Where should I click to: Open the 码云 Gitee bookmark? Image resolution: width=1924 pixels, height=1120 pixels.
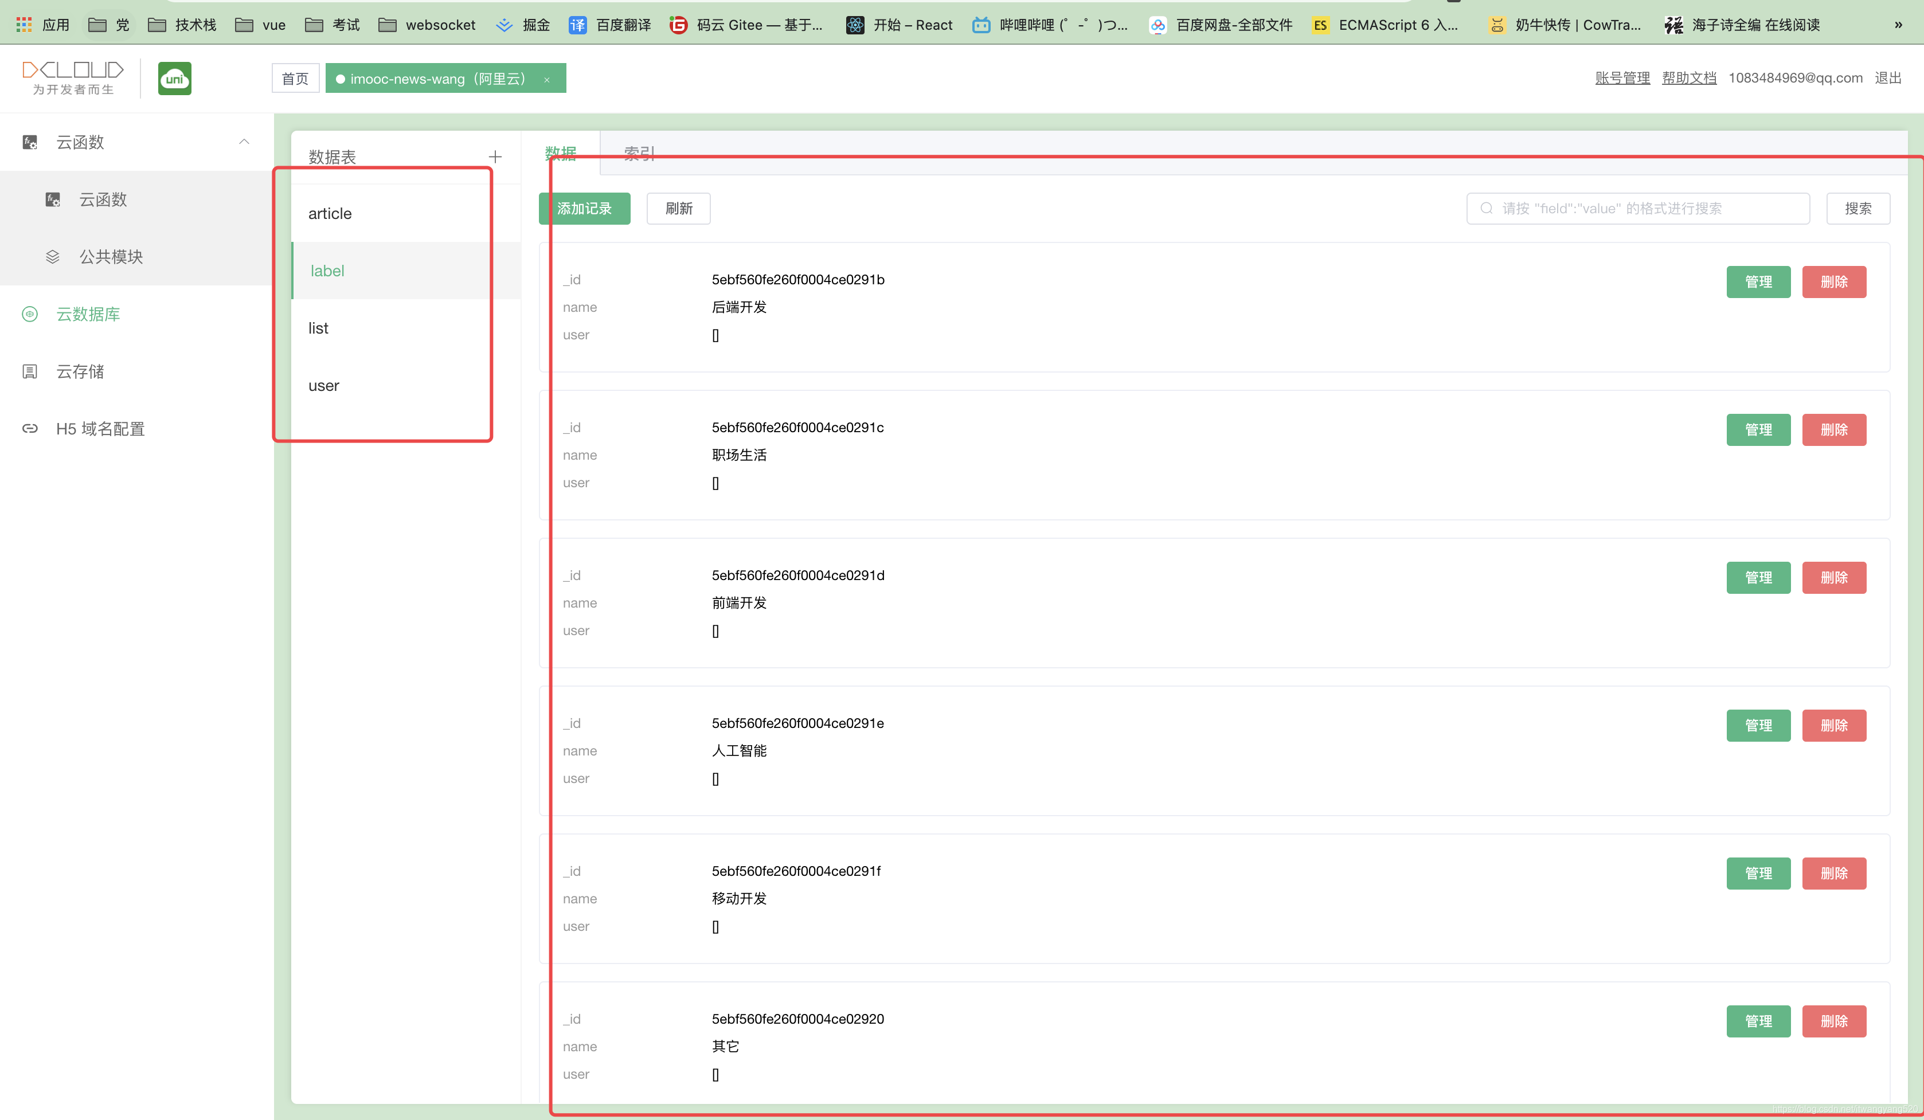pyautogui.click(x=746, y=25)
